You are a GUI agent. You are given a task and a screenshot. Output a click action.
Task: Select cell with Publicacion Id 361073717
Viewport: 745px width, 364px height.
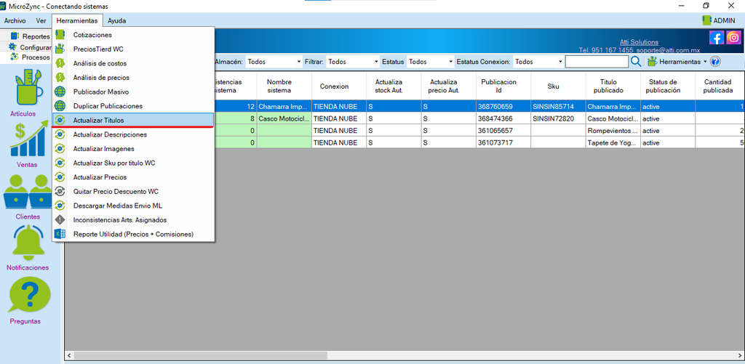point(503,142)
